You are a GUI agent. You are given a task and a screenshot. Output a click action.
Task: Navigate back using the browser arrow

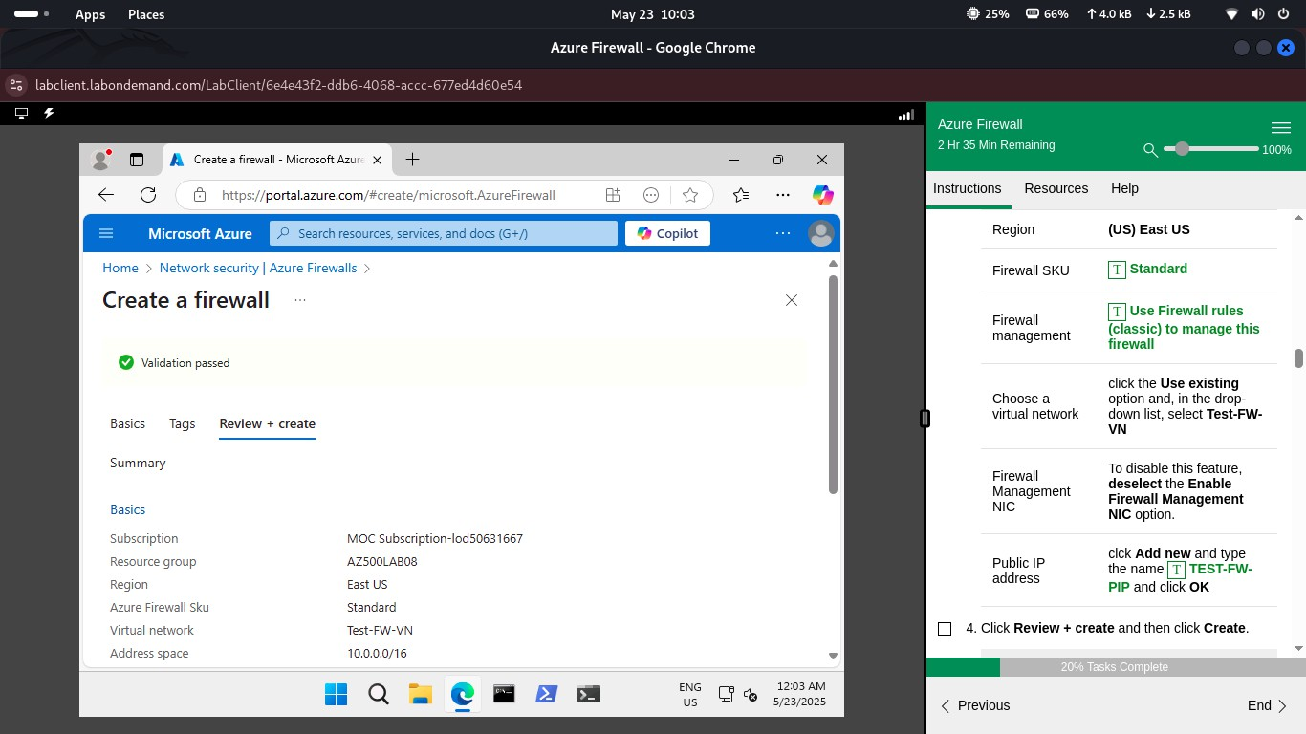pos(106,194)
